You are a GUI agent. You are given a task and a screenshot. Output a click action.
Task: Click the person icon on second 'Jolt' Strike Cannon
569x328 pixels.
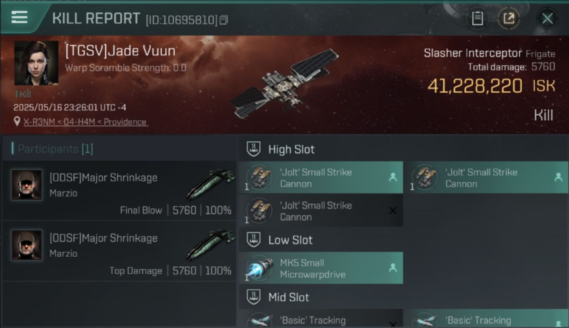coord(558,177)
